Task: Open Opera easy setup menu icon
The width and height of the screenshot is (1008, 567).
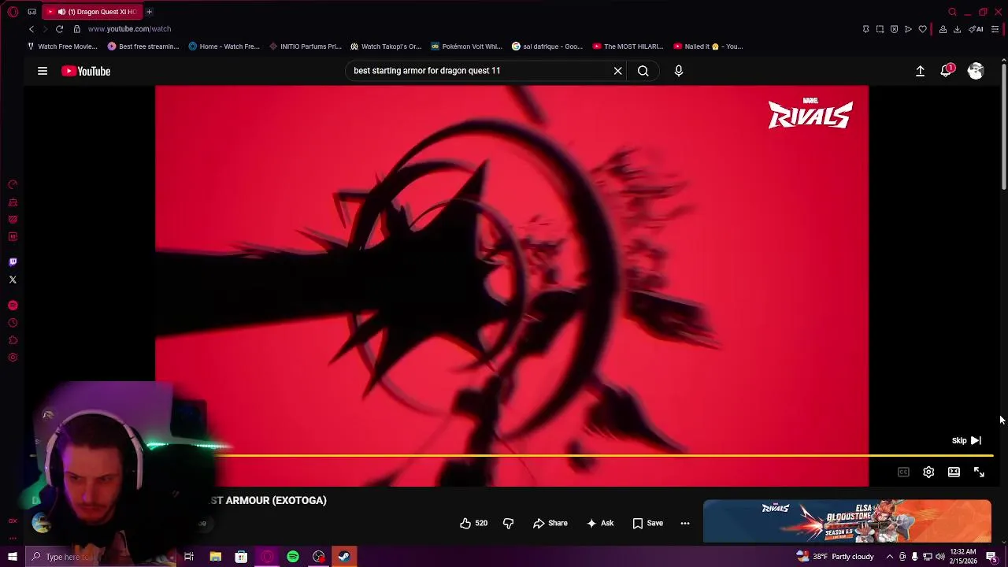Action: [x=995, y=29]
